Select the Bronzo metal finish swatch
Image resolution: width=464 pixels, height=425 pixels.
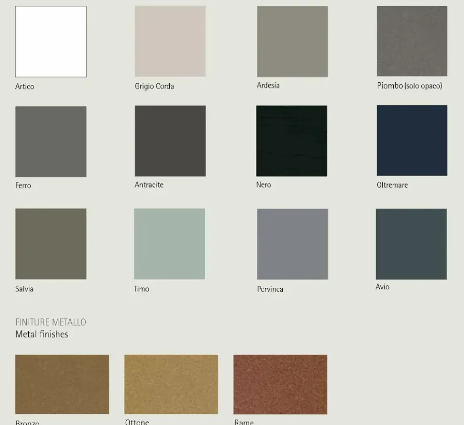point(62,384)
